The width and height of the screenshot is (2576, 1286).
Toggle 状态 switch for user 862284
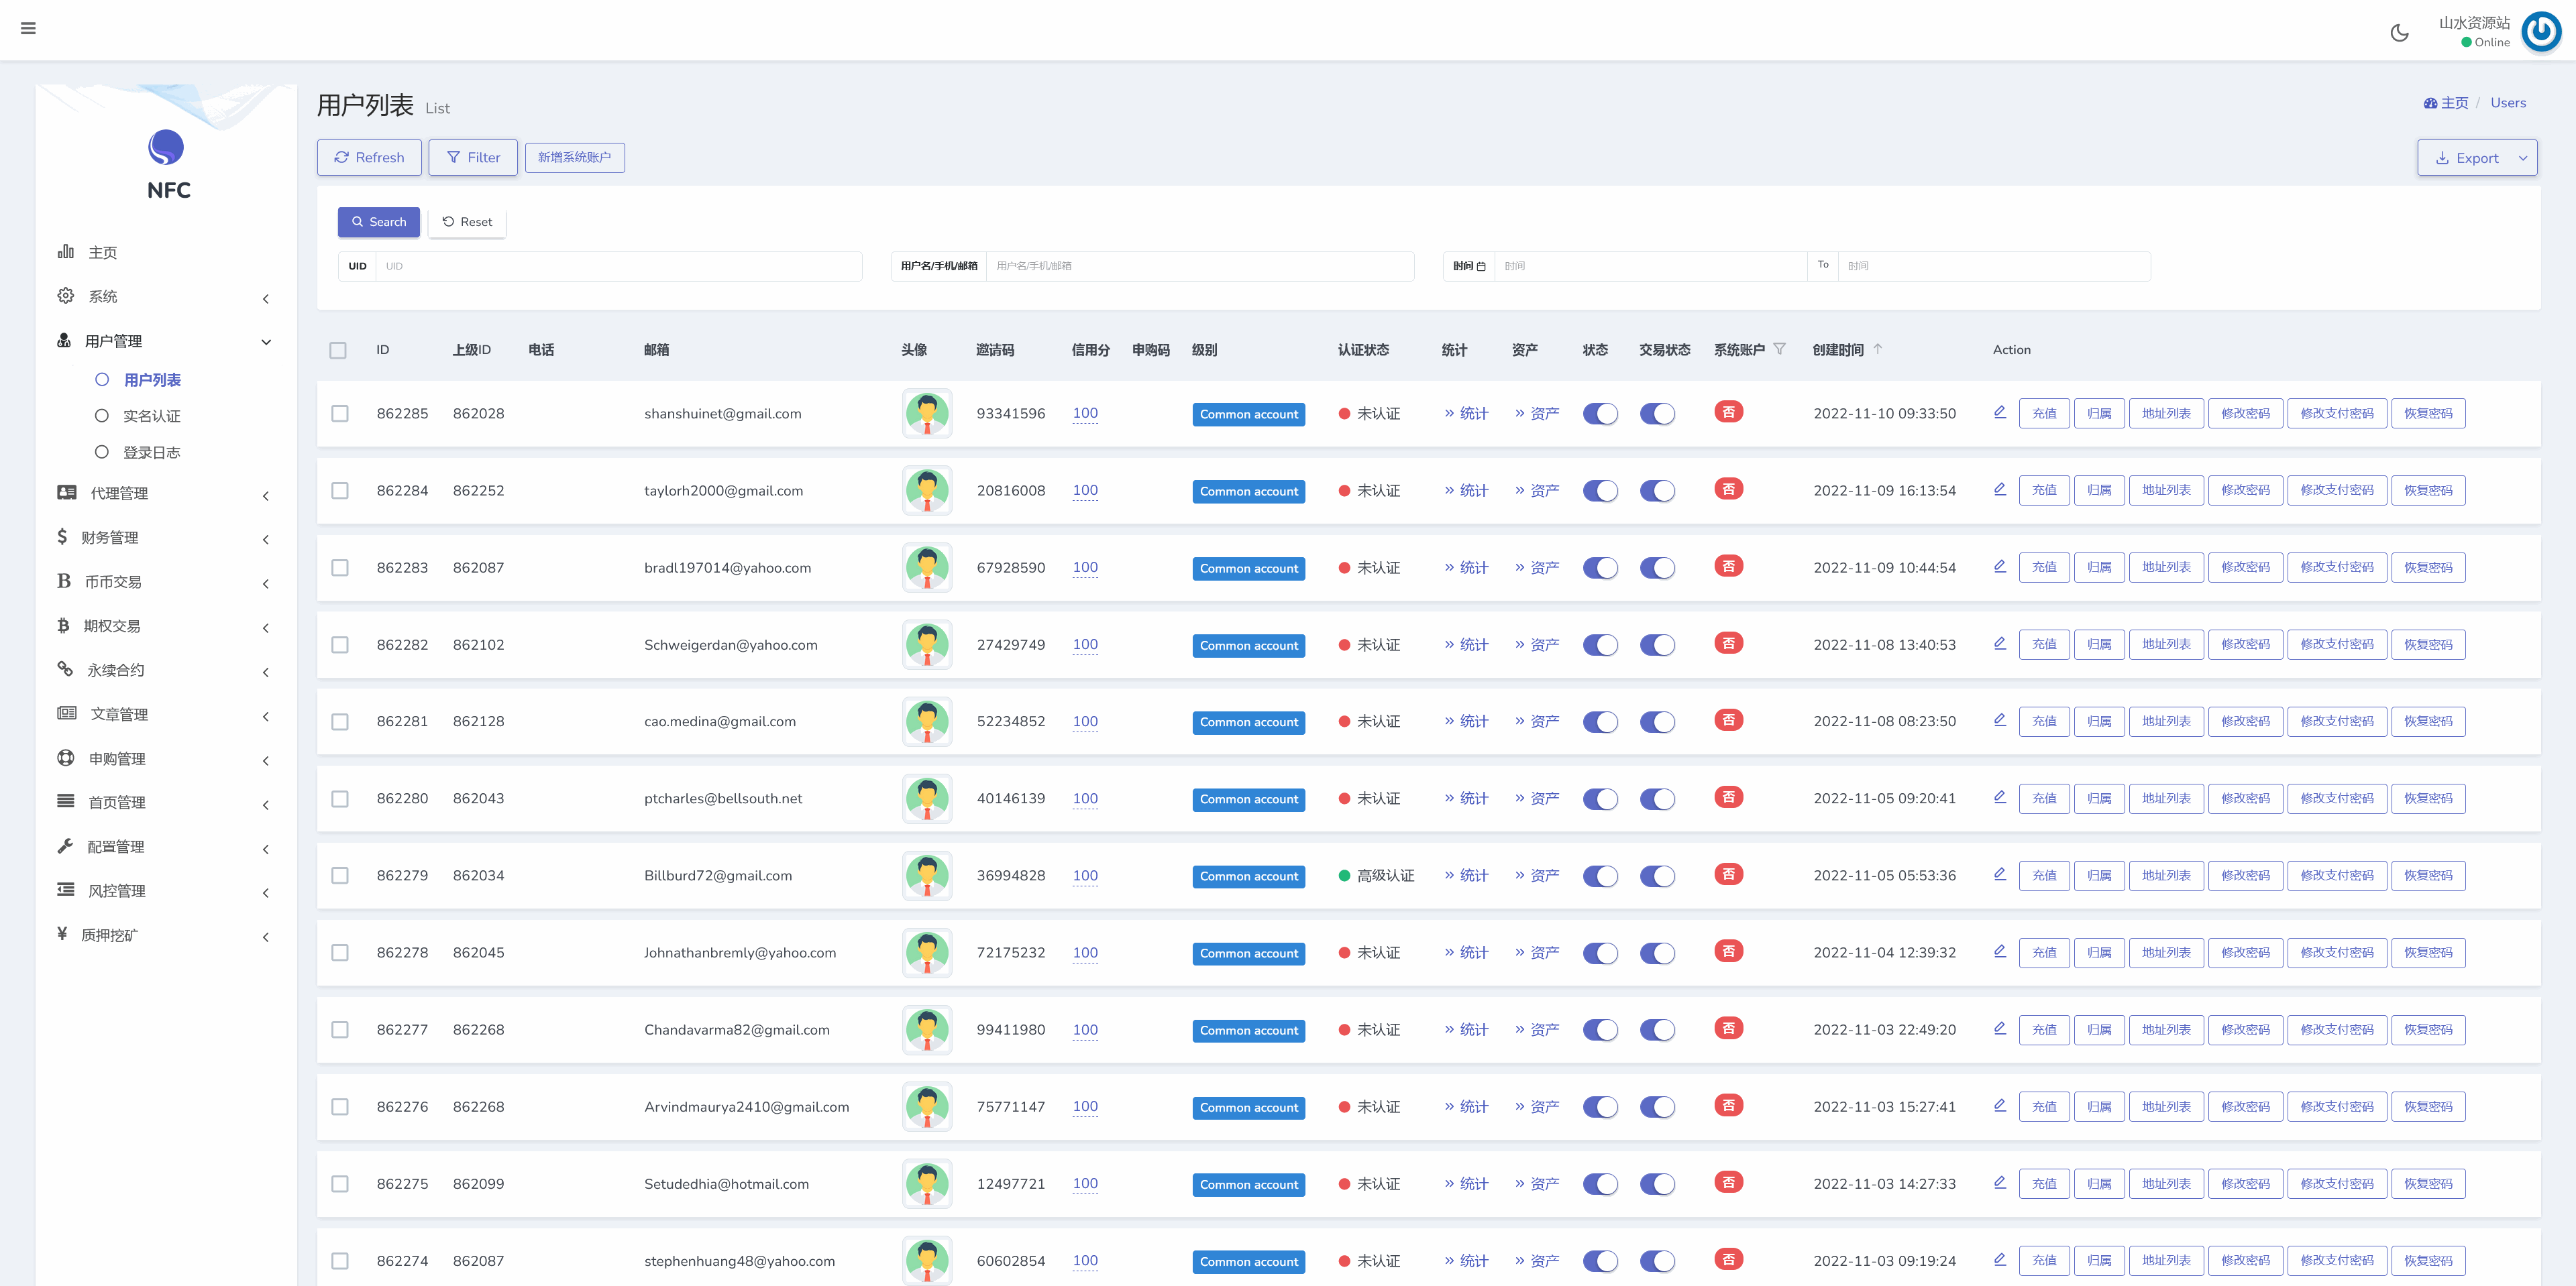point(1600,491)
